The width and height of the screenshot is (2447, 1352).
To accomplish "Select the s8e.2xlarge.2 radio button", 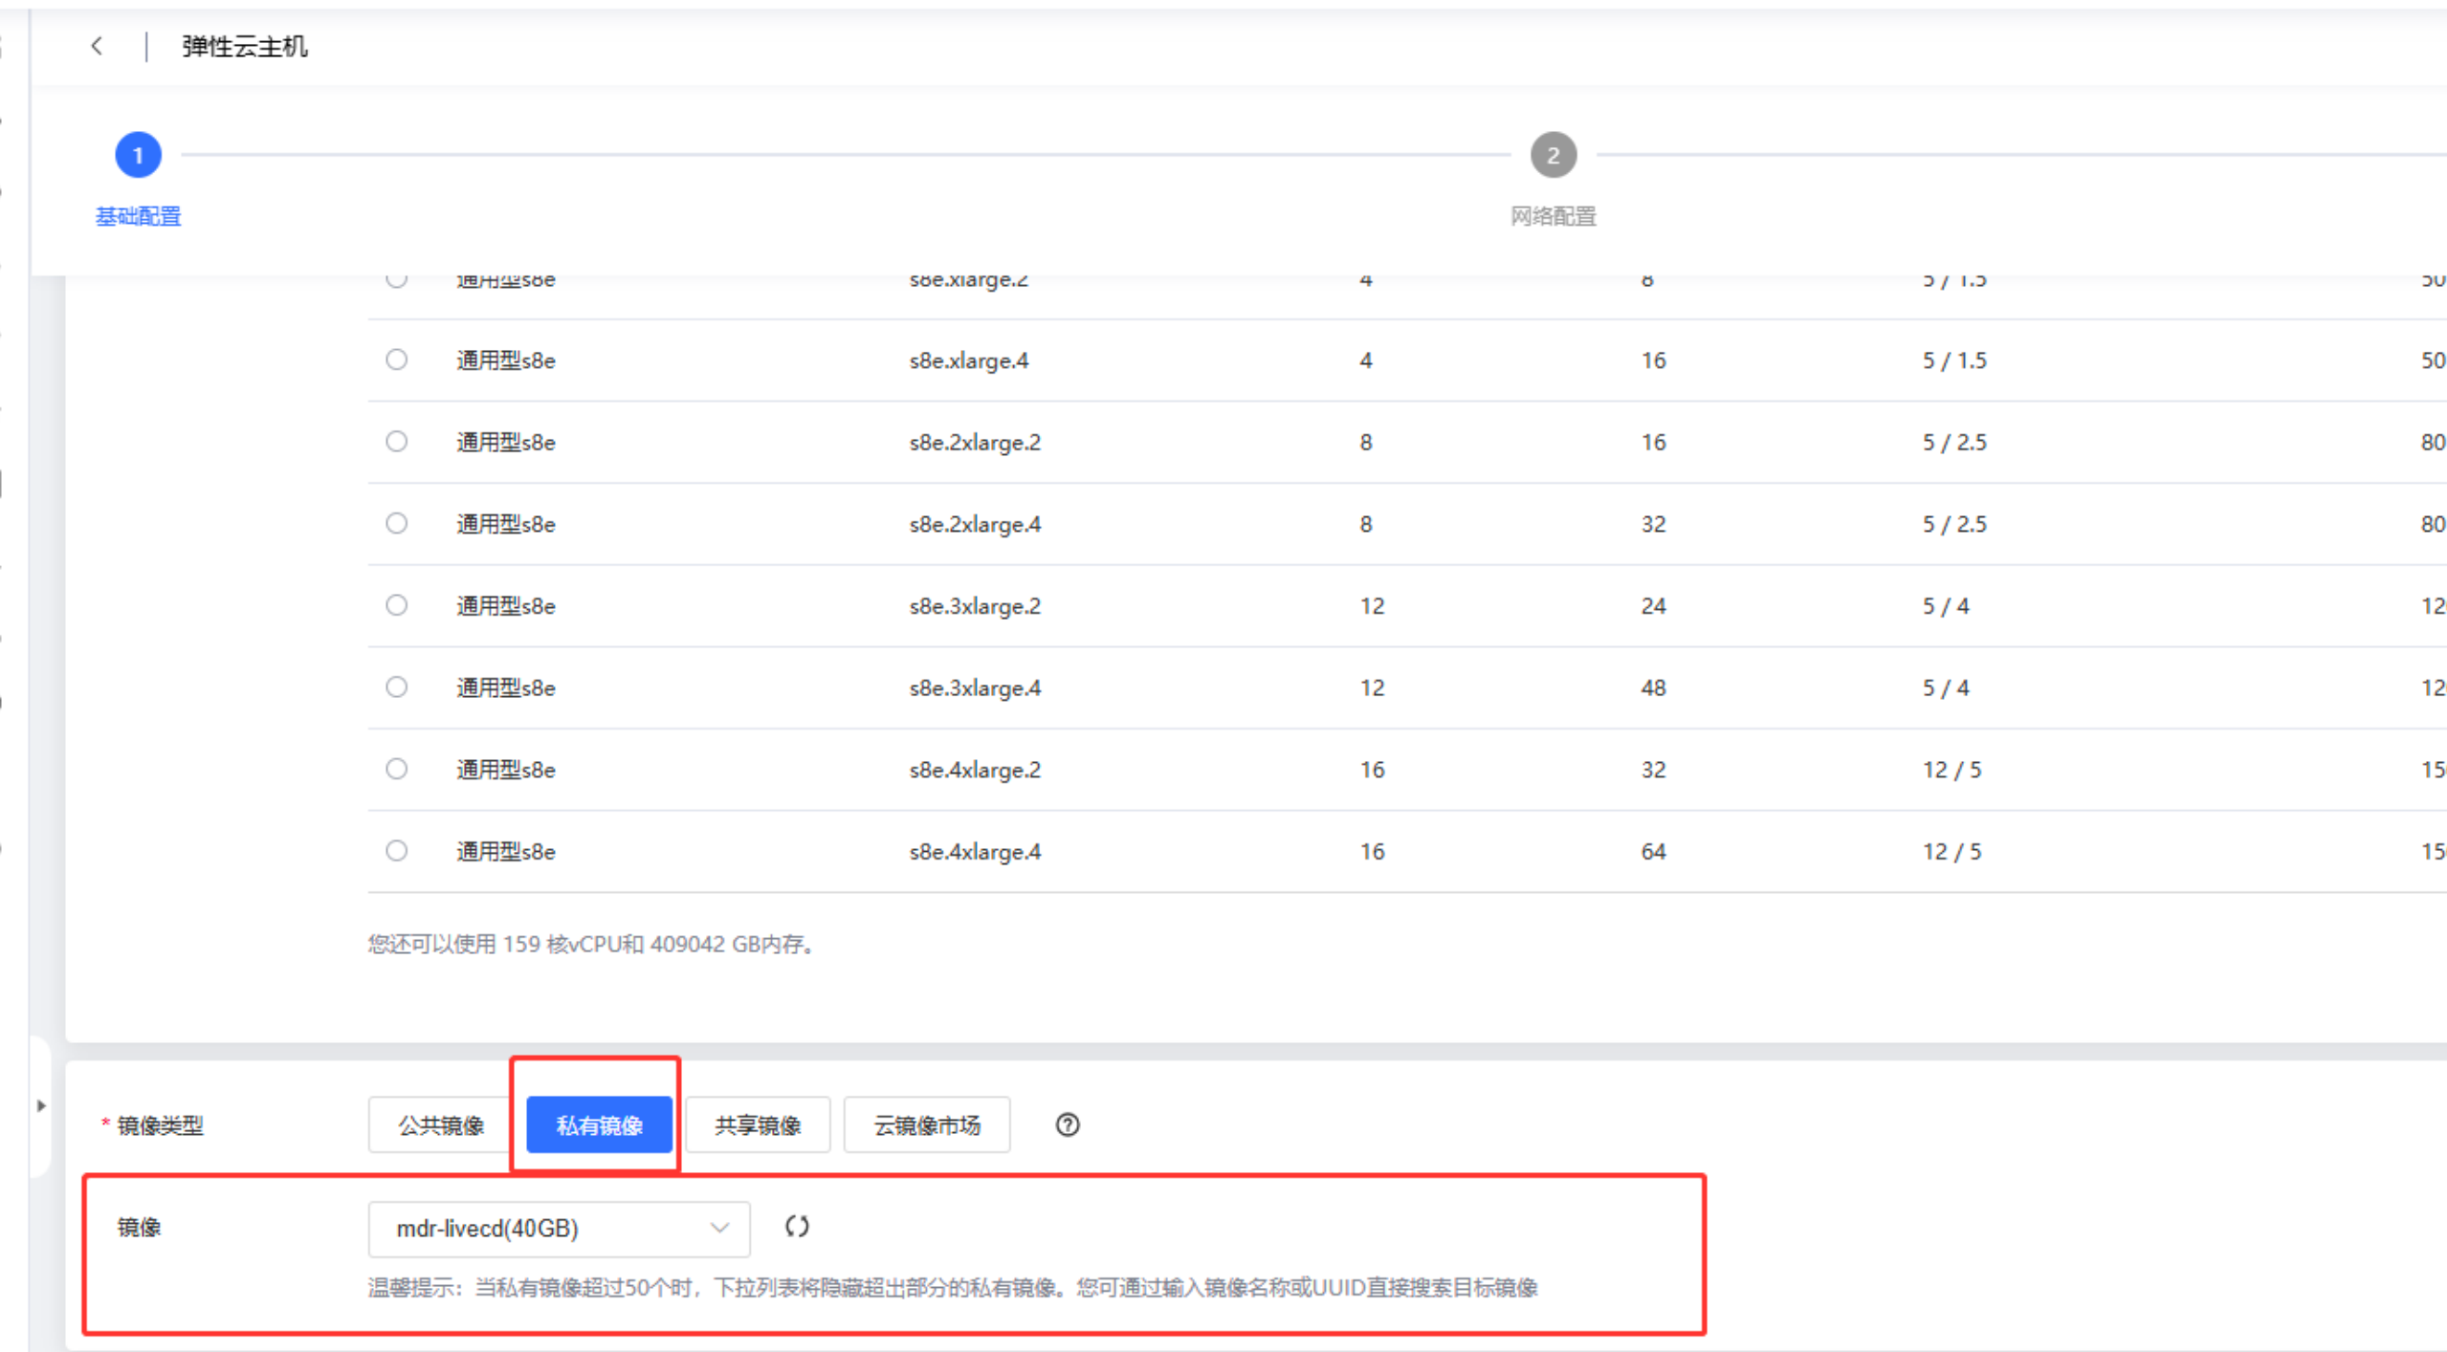I will [396, 442].
